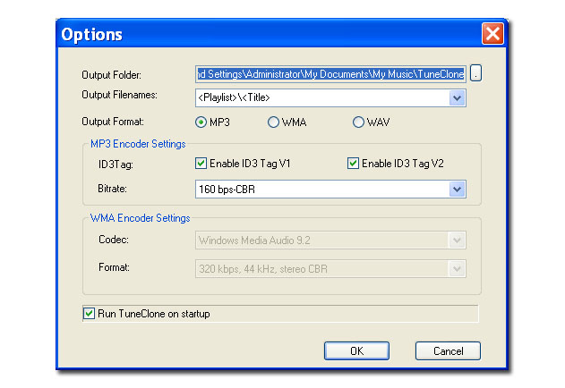The height and width of the screenshot is (388, 565).
Task: Expand the Output Filenames dropdown arrow
Action: click(457, 98)
